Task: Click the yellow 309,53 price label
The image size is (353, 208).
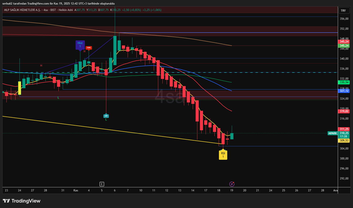Action: (x=344, y=141)
